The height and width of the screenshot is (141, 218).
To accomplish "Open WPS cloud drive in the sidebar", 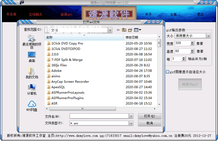I will [32, 106].
